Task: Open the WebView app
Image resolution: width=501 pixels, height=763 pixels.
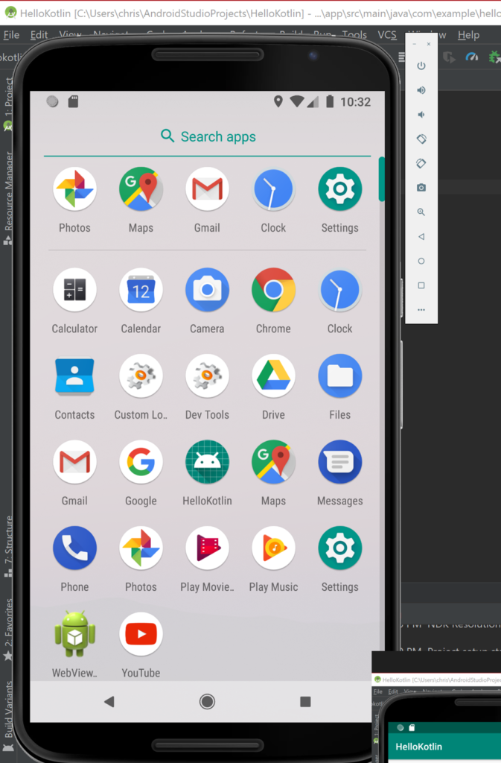Action: coord(74,634)
